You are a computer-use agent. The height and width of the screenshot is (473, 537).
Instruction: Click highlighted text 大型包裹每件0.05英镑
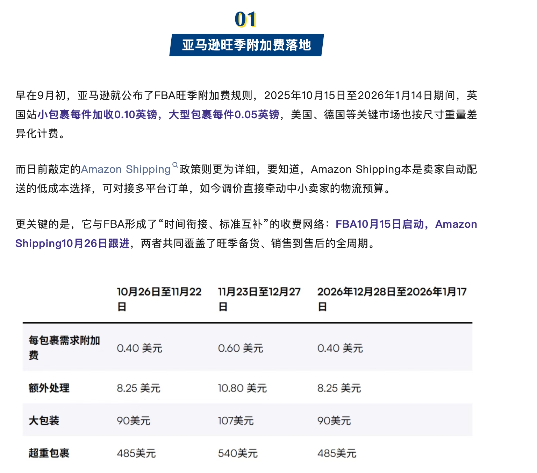coord(224,115)
